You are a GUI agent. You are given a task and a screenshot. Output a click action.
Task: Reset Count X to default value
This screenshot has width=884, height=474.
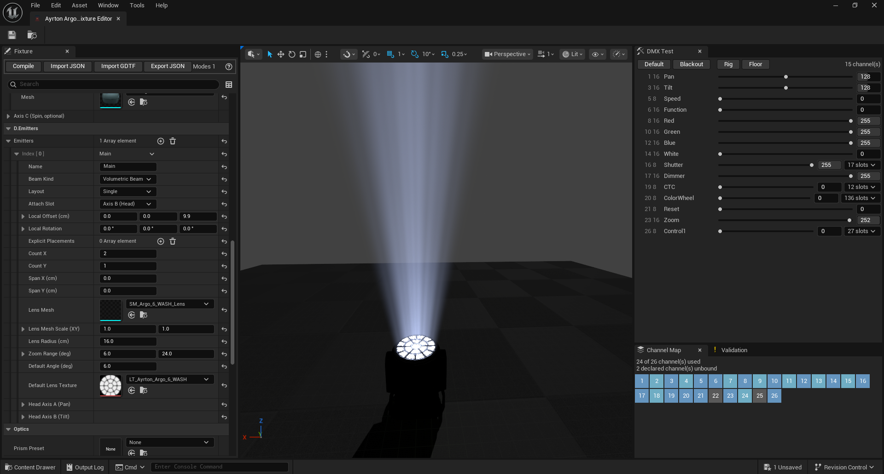(224, 254)
